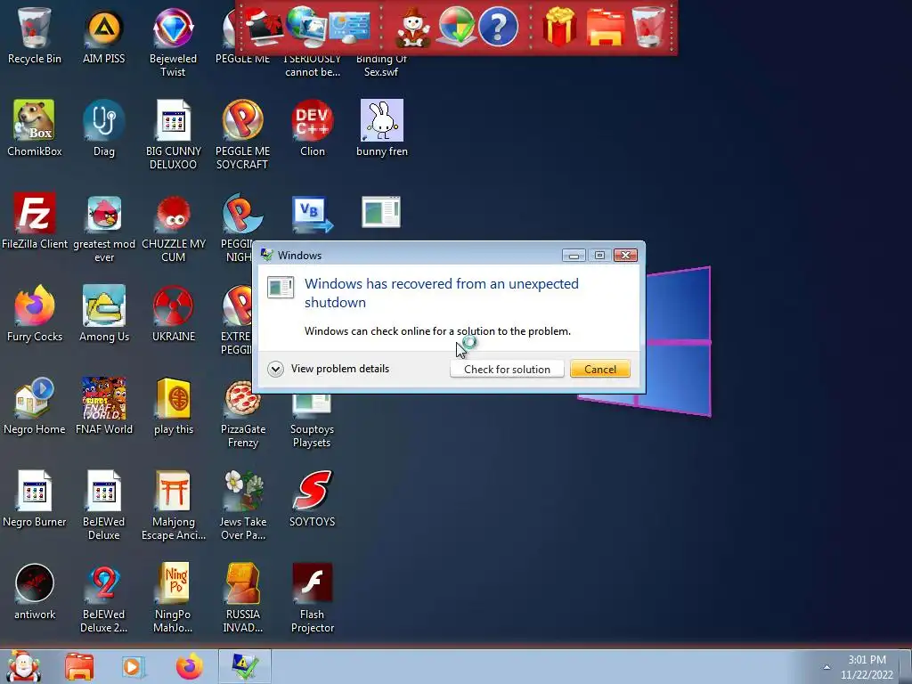Launch SOYTOYS from desktop
This screenshot has height=684, width=912.
[x=313, y=499]
